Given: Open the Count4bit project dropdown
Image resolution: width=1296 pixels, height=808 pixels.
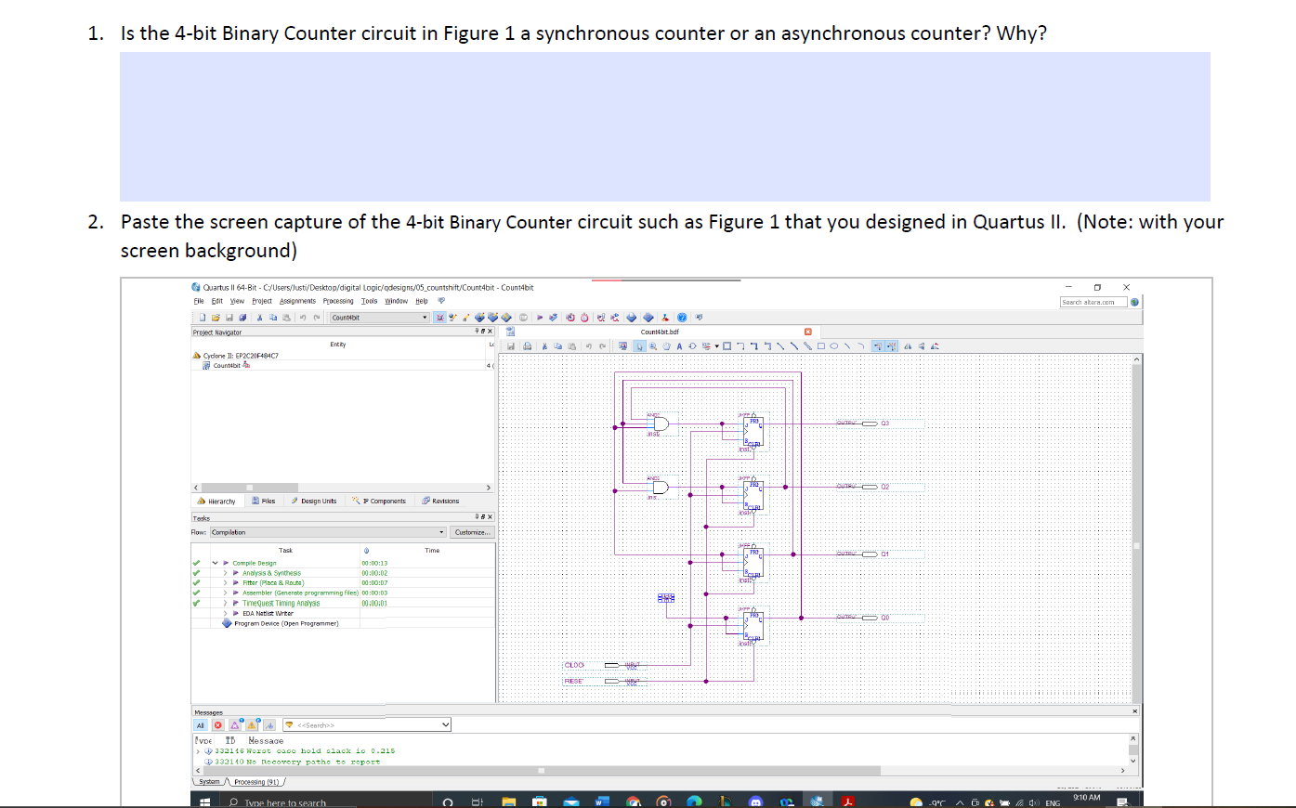Looking at the screenshot, I should click(424, 316).
